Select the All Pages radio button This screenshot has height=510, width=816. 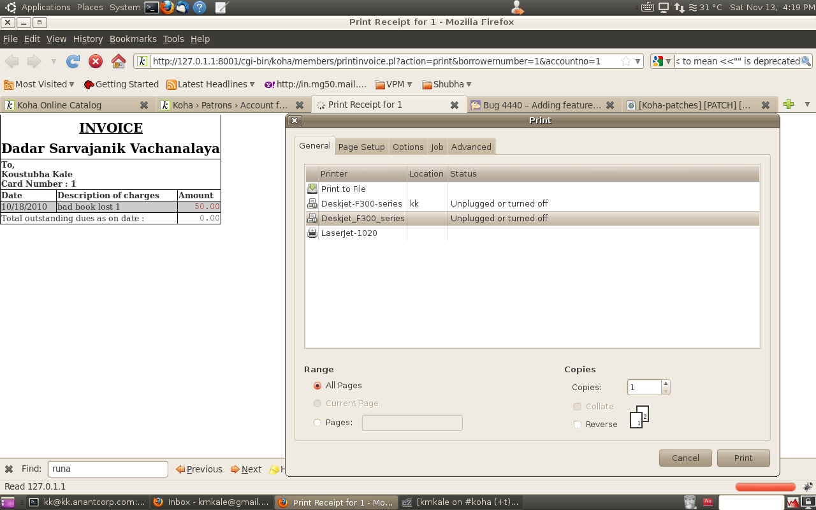pos(317,386)
